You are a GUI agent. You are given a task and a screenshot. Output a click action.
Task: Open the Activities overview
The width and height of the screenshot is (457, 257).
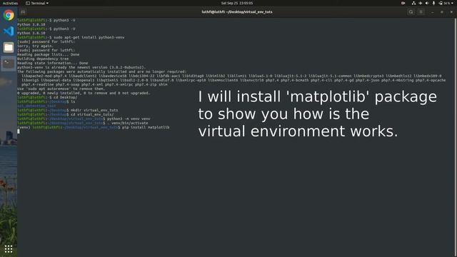click(10, 3)
